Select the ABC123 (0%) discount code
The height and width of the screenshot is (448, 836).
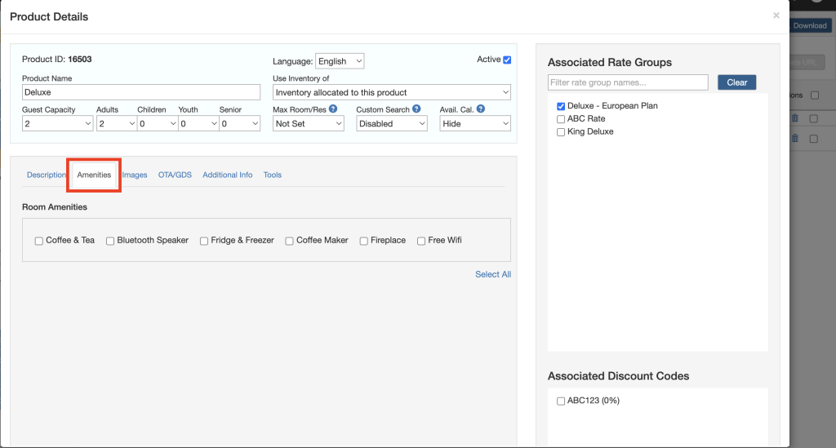coord(561,401)
